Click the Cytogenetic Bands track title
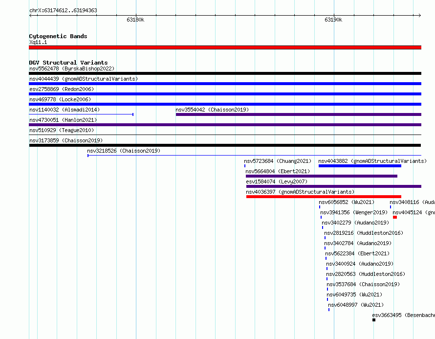The height and width of the screenshot is (339, 435). [x=58, y=36]
